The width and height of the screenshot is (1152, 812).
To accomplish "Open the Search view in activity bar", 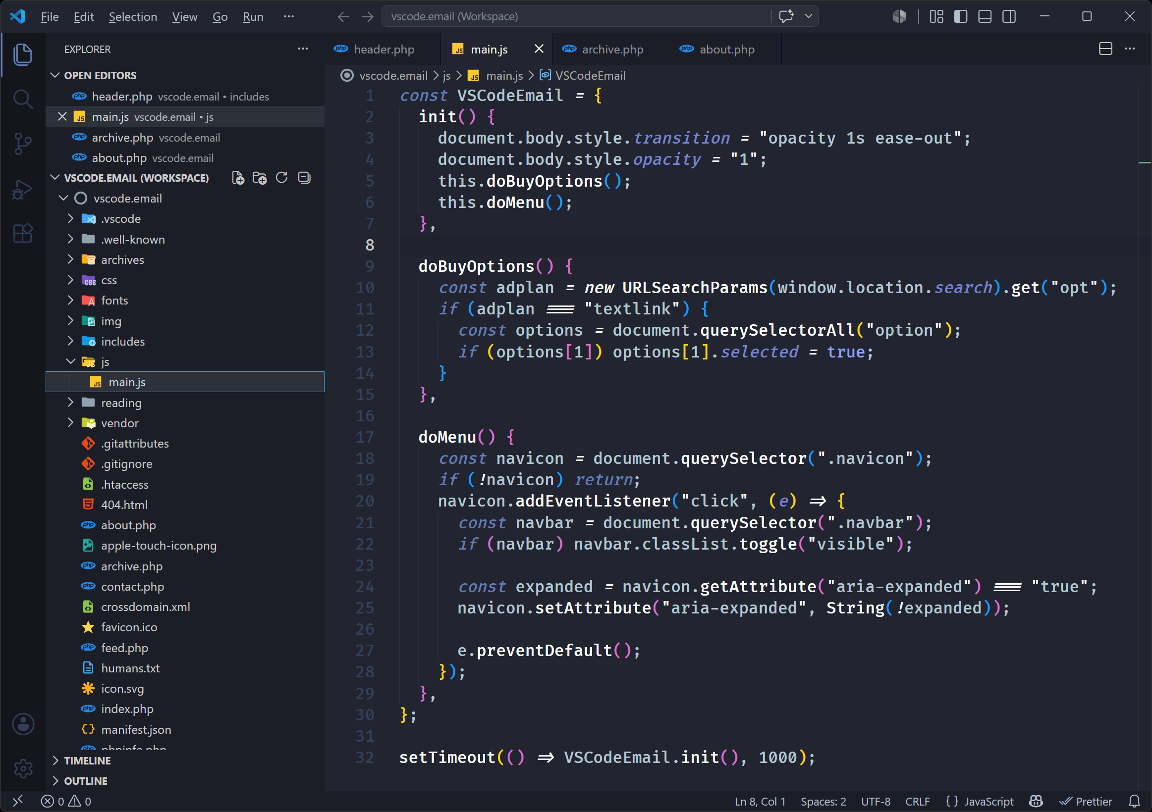I will click(x=23, y=99).
